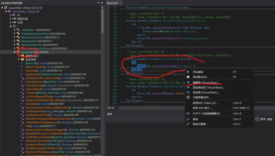Close the assembly explorer panel
The width and height of the screenshot is (275, 156).
point(102,3)
